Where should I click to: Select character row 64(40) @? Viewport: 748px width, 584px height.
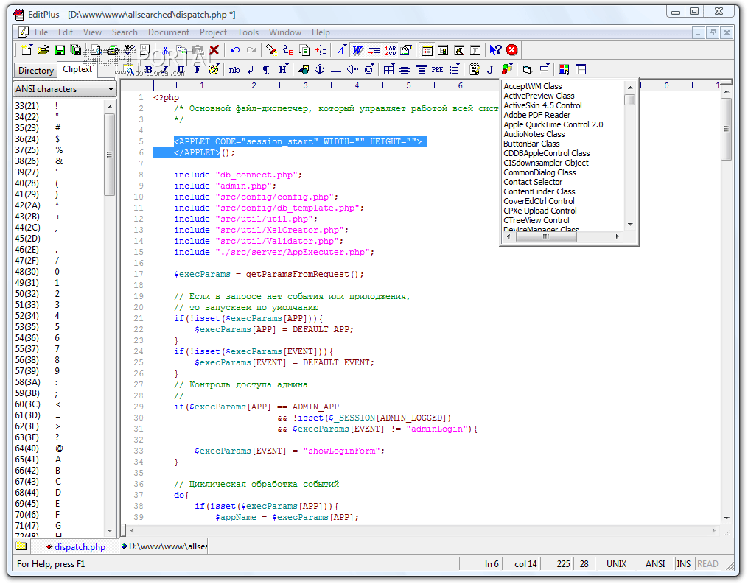click(59, 448)
